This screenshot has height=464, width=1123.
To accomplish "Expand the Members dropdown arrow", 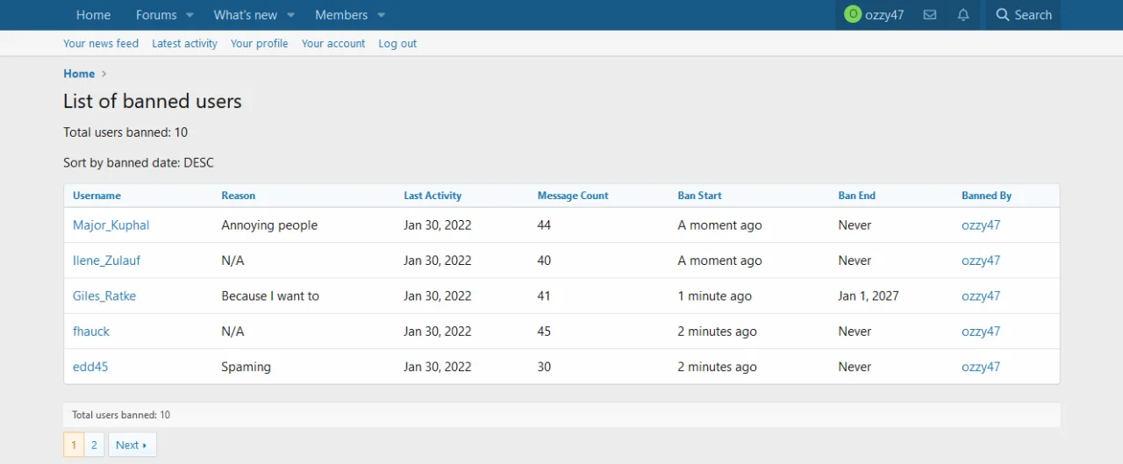I will 382,15.
